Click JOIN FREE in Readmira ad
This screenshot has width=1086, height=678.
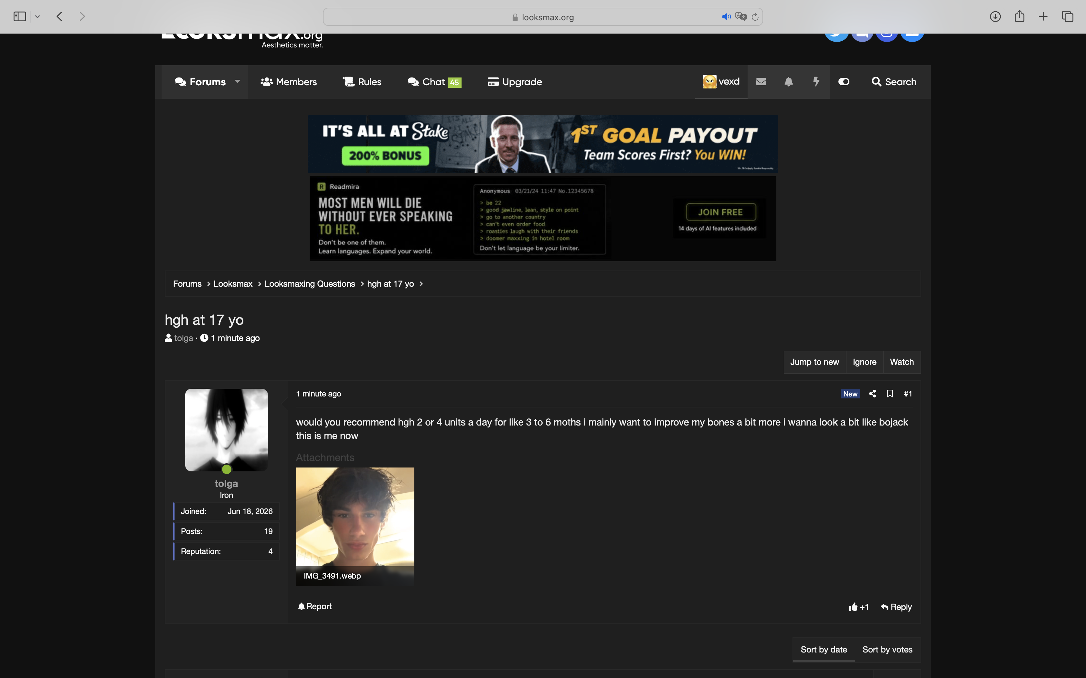721,212
